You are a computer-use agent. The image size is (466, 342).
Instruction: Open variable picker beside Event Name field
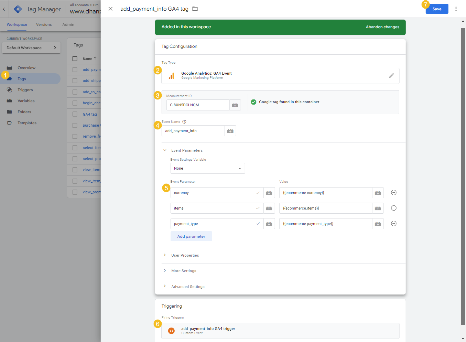[x=230, y=131]
